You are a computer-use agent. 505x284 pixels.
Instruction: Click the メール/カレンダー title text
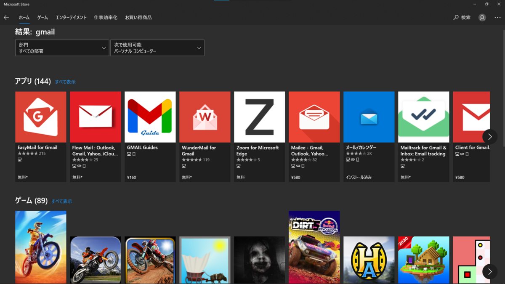coord(361,148)
